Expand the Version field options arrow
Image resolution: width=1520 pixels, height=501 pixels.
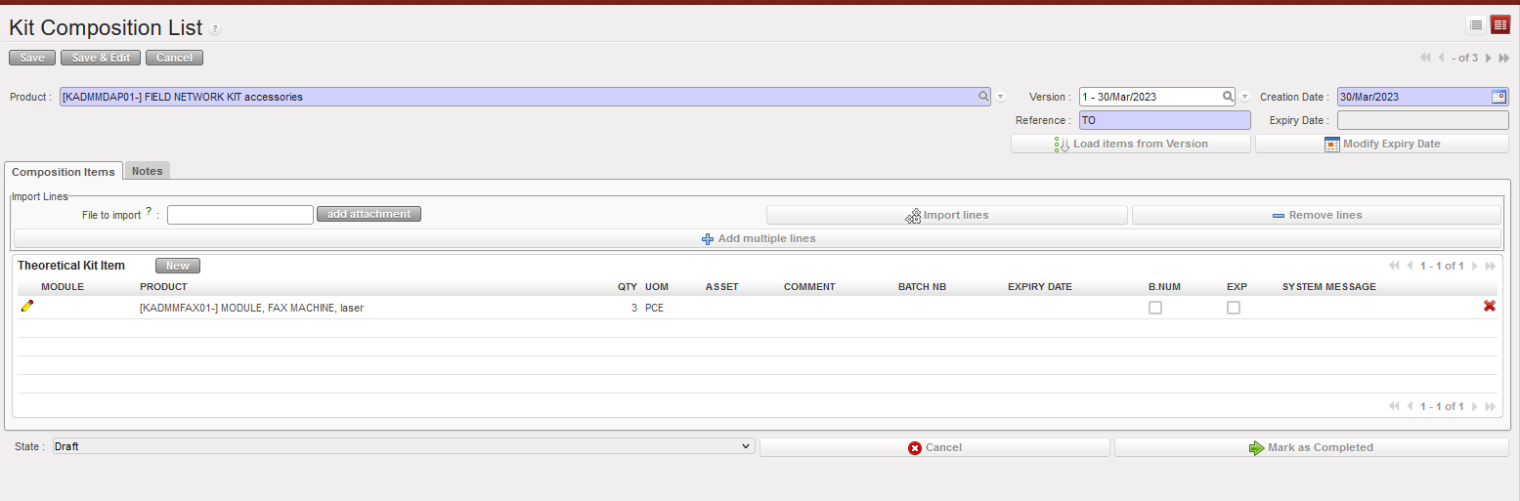1244,98
